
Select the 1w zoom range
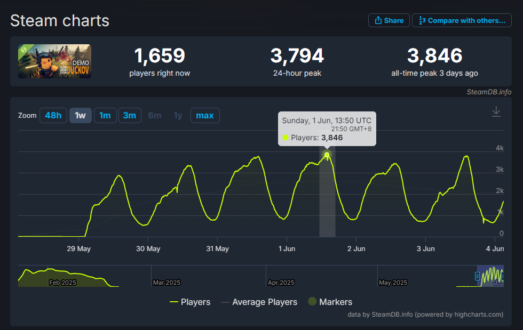[81, 115]
